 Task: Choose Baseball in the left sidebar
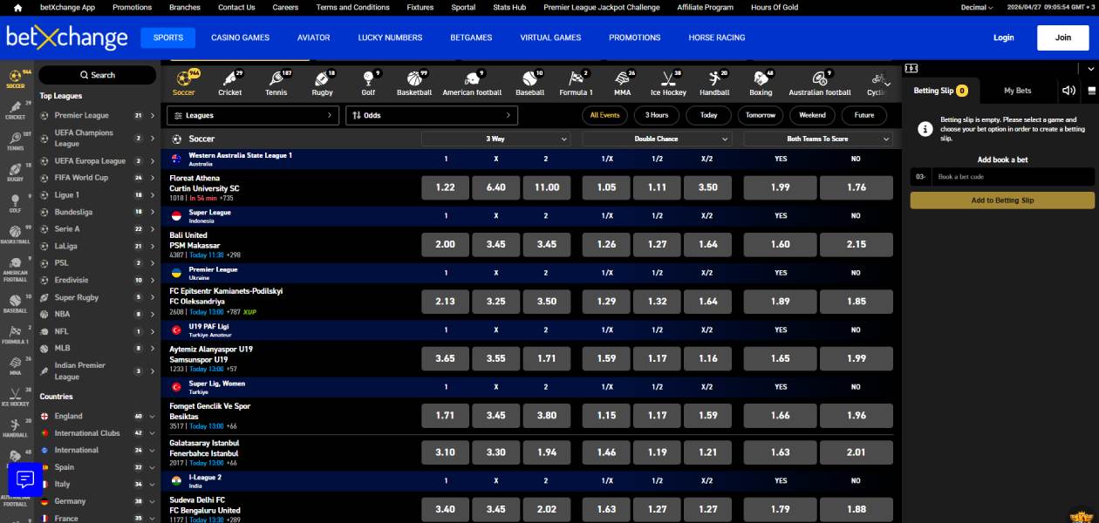click(x=16, y=303)
